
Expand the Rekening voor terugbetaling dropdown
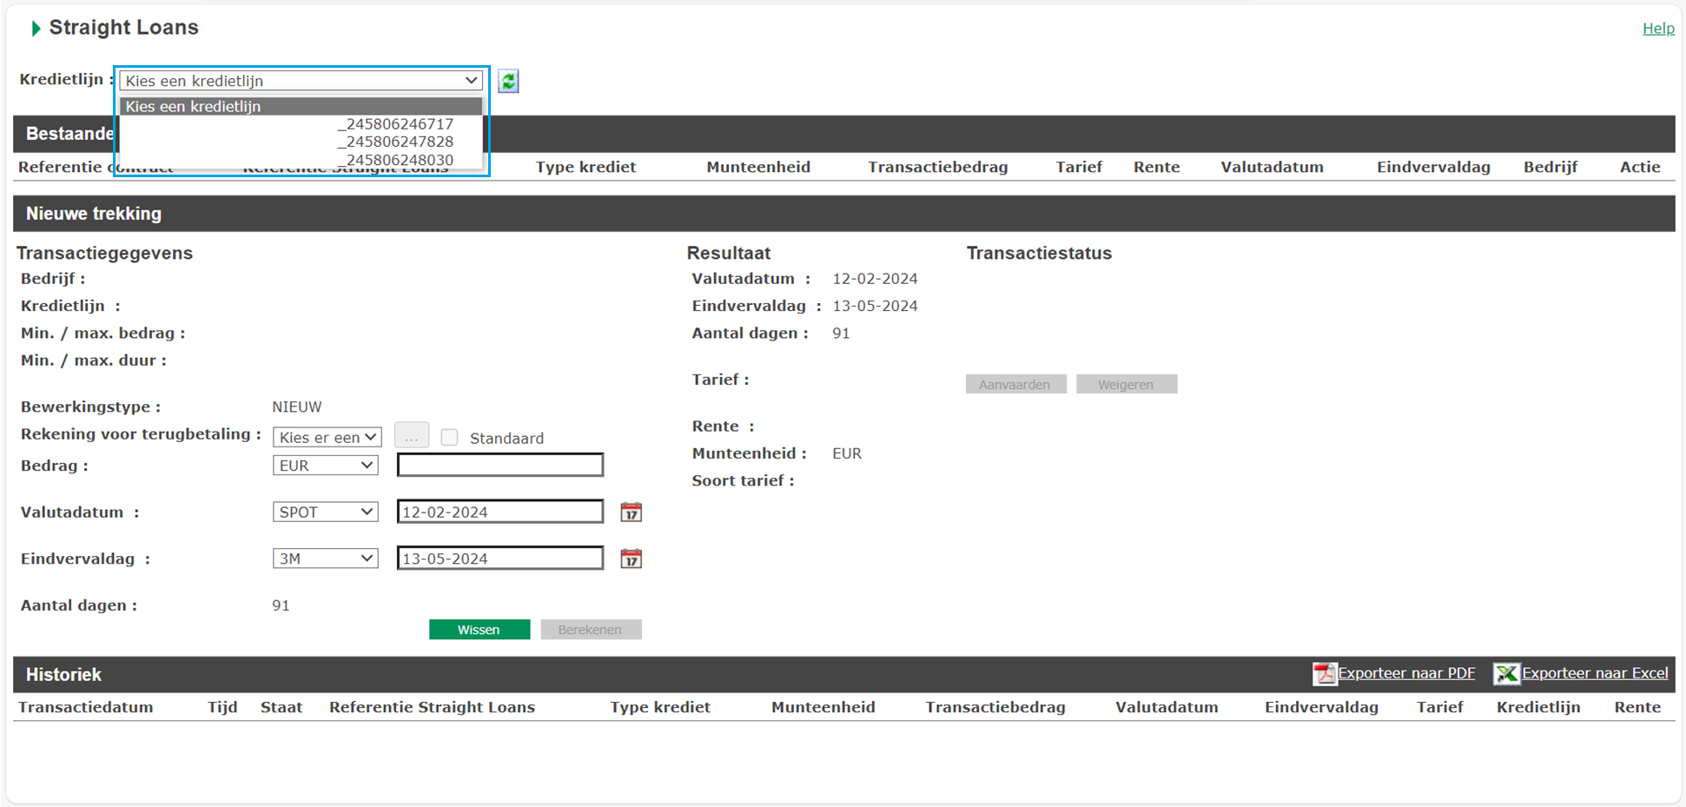(x=327, y=437)
